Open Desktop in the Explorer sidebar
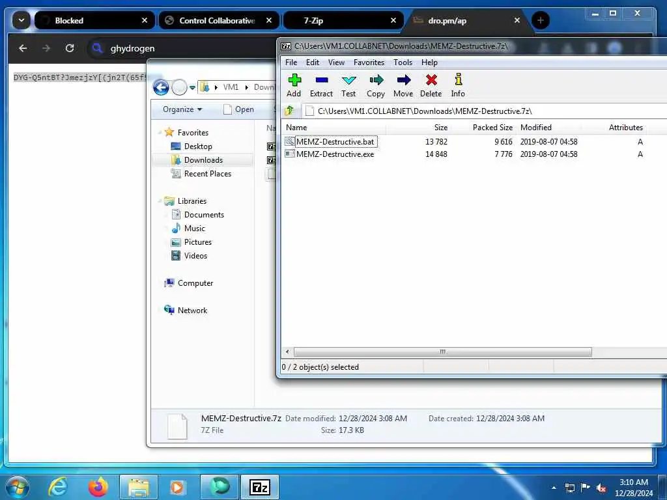This screenshot has height=500, width=667. [198, 146]
